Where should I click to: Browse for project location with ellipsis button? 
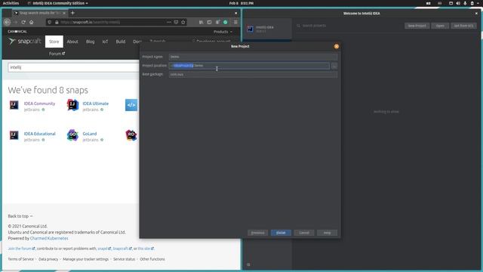coord(334,66)
